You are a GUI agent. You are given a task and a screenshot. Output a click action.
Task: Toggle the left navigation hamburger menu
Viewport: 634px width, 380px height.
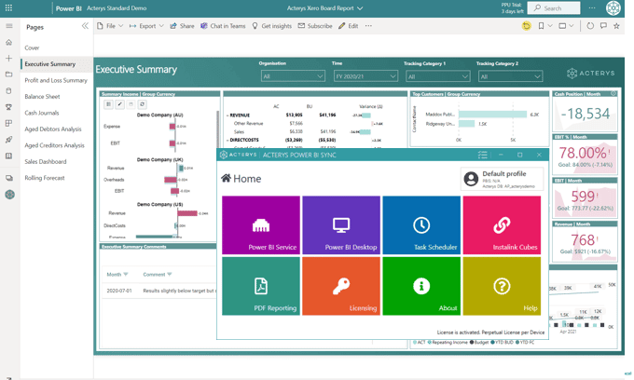point(9,26)
